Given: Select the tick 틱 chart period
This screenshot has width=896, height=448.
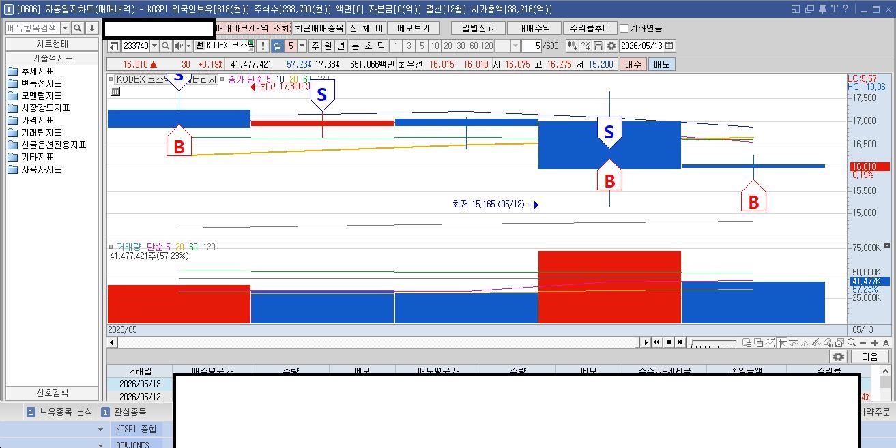Looking at the screenshot, I should click(381, 46).
